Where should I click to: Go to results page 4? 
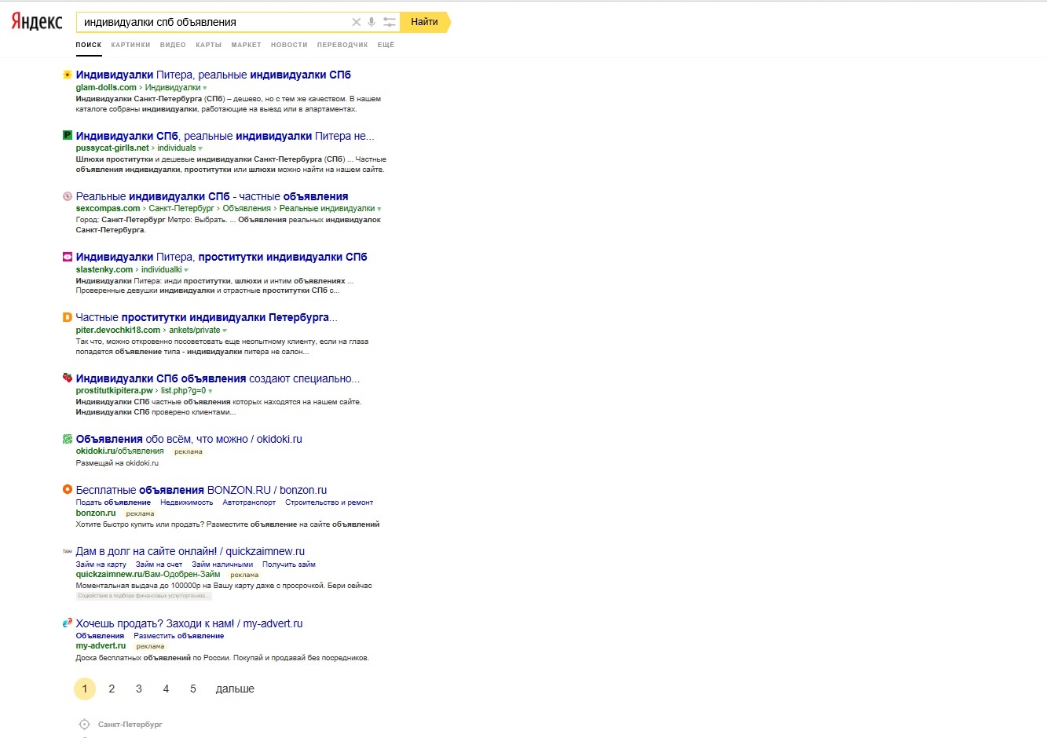166,689
